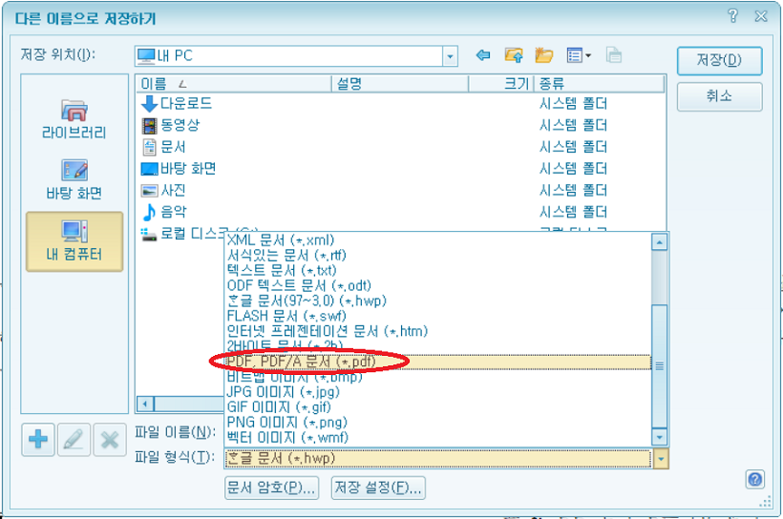Viewport: 783px width, 519px height.
Task: Choose PDF, PDF/A 문서 (*.pdf) format
Action: point(302,363)
